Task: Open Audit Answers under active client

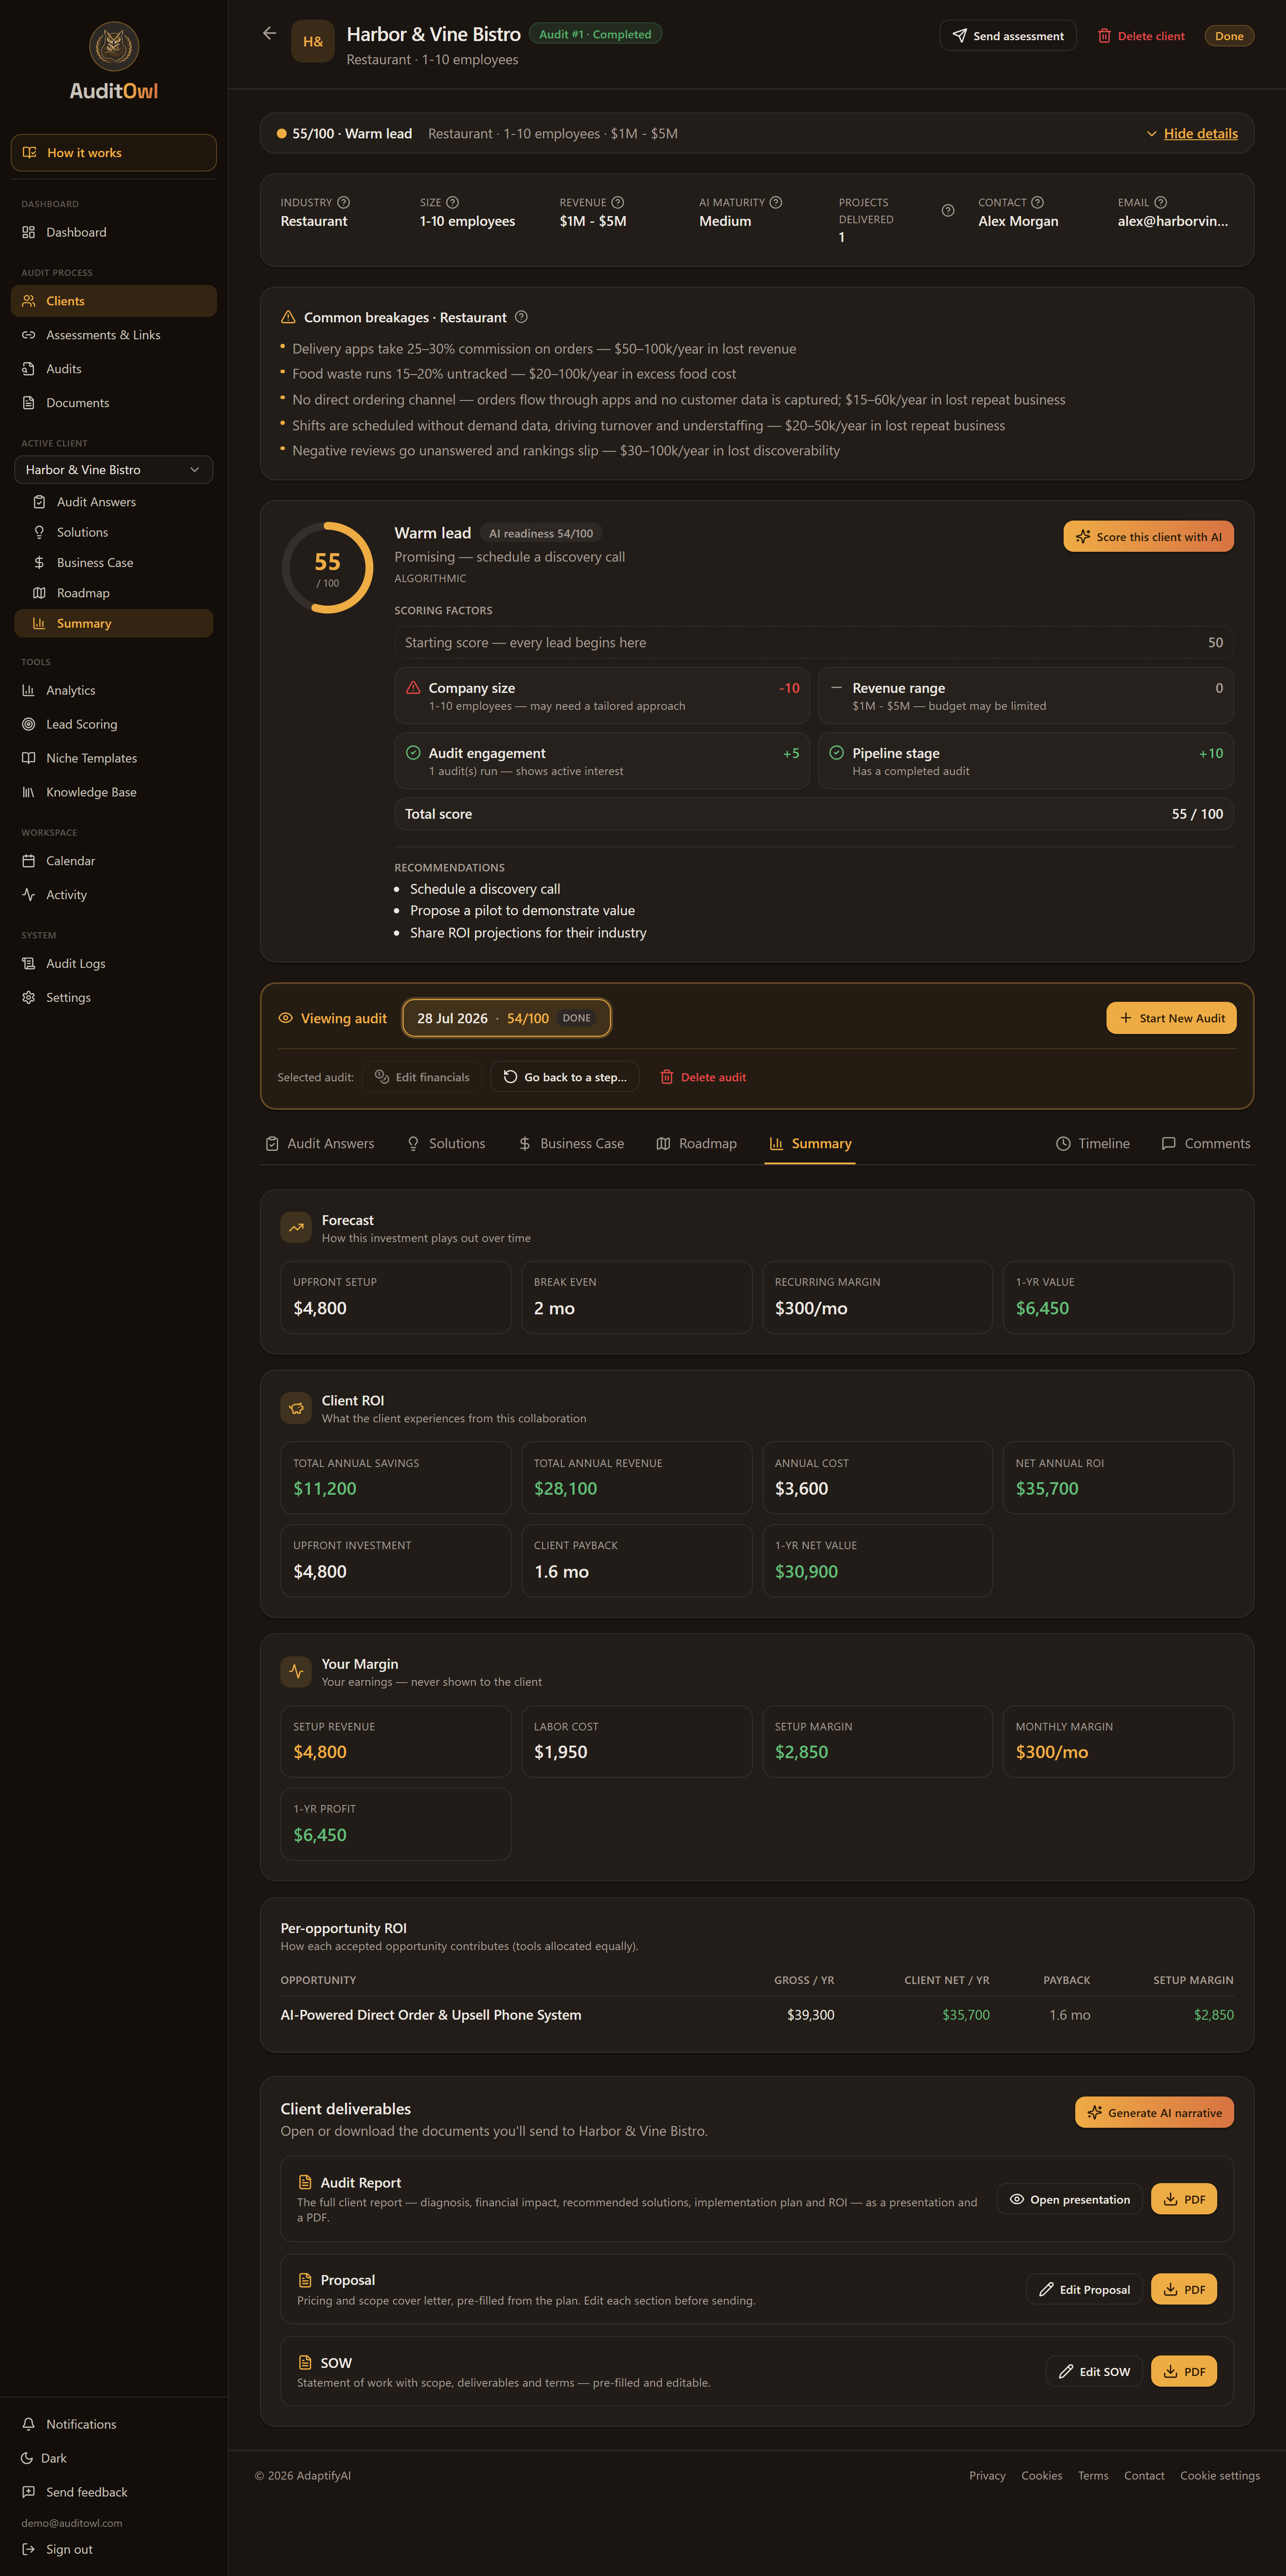Action: coord(114,502)
